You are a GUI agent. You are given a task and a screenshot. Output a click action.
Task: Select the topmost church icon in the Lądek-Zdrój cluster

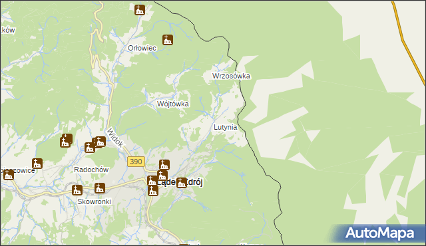pos(164,165)
